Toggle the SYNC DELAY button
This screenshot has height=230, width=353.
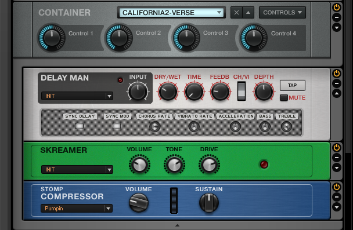coord(79,126)
